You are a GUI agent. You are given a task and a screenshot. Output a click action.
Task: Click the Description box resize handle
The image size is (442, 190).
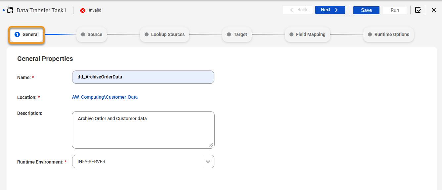211,145
